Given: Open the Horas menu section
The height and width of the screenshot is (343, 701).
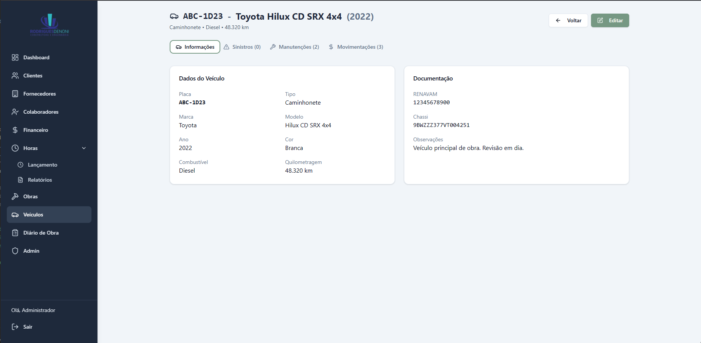Looking at the screenshot, I should pos(31,148).
